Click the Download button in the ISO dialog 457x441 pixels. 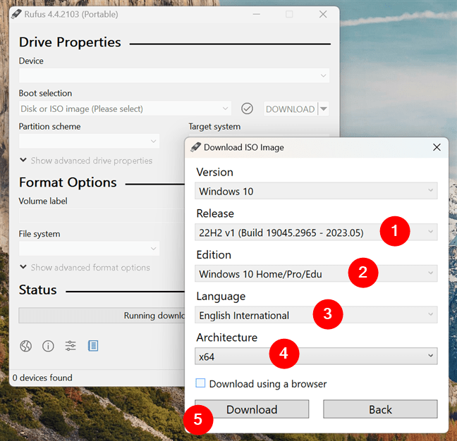tap(252, 409)
